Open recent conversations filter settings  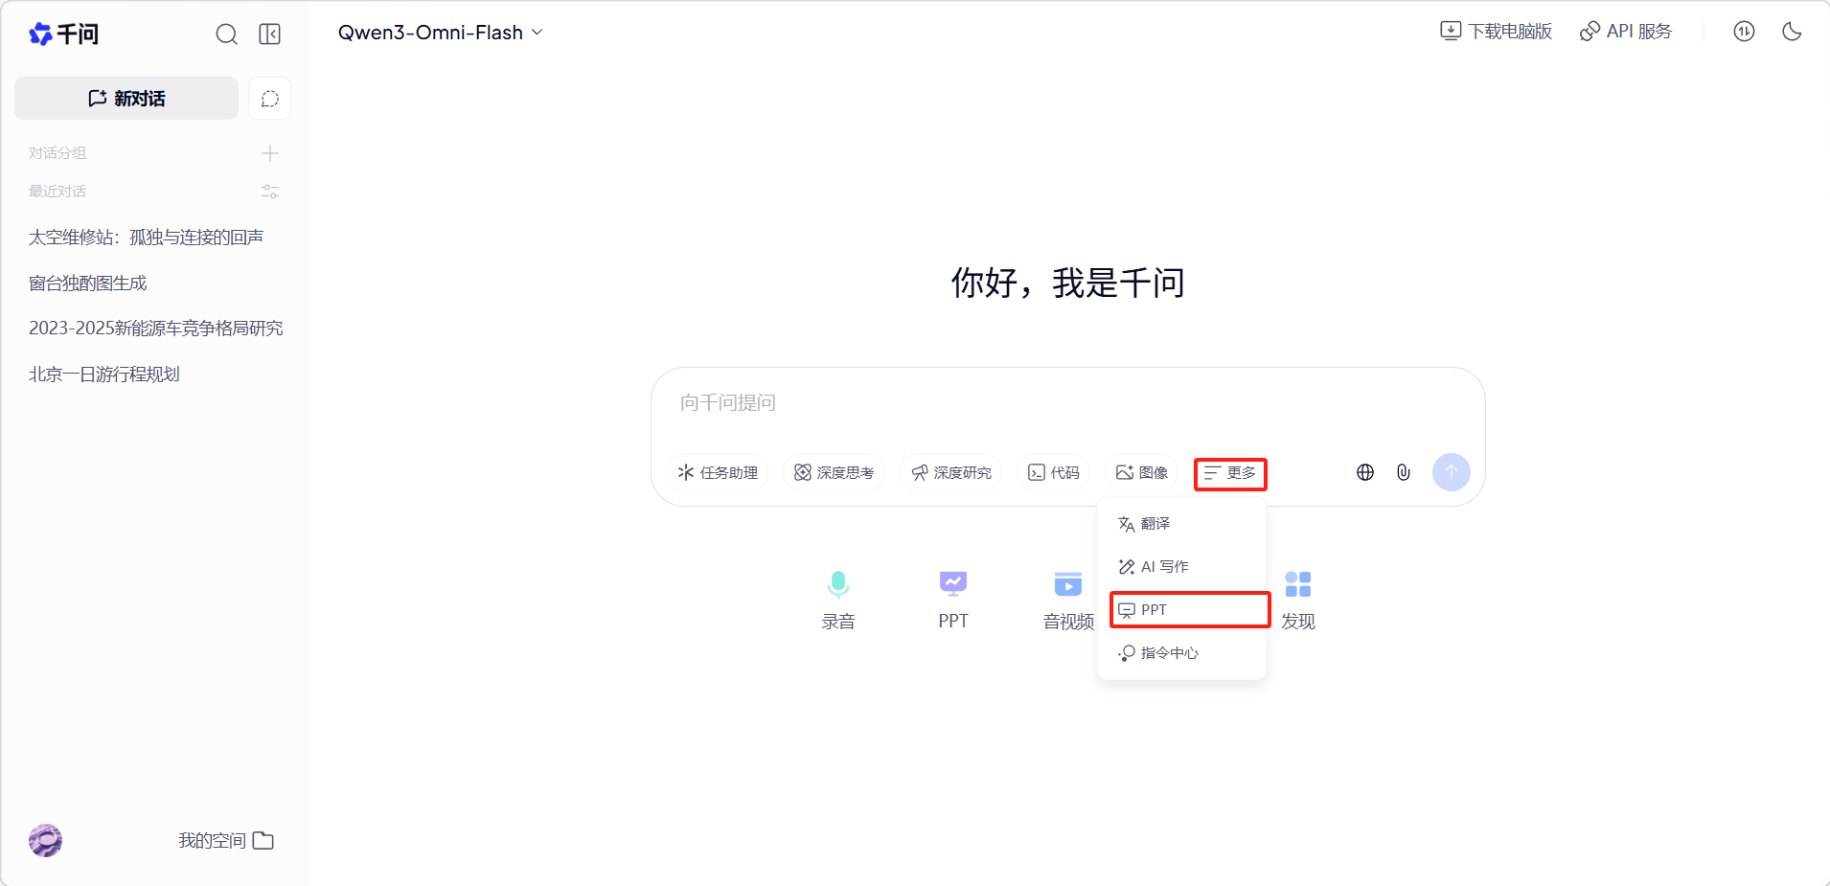click(270, 192)
